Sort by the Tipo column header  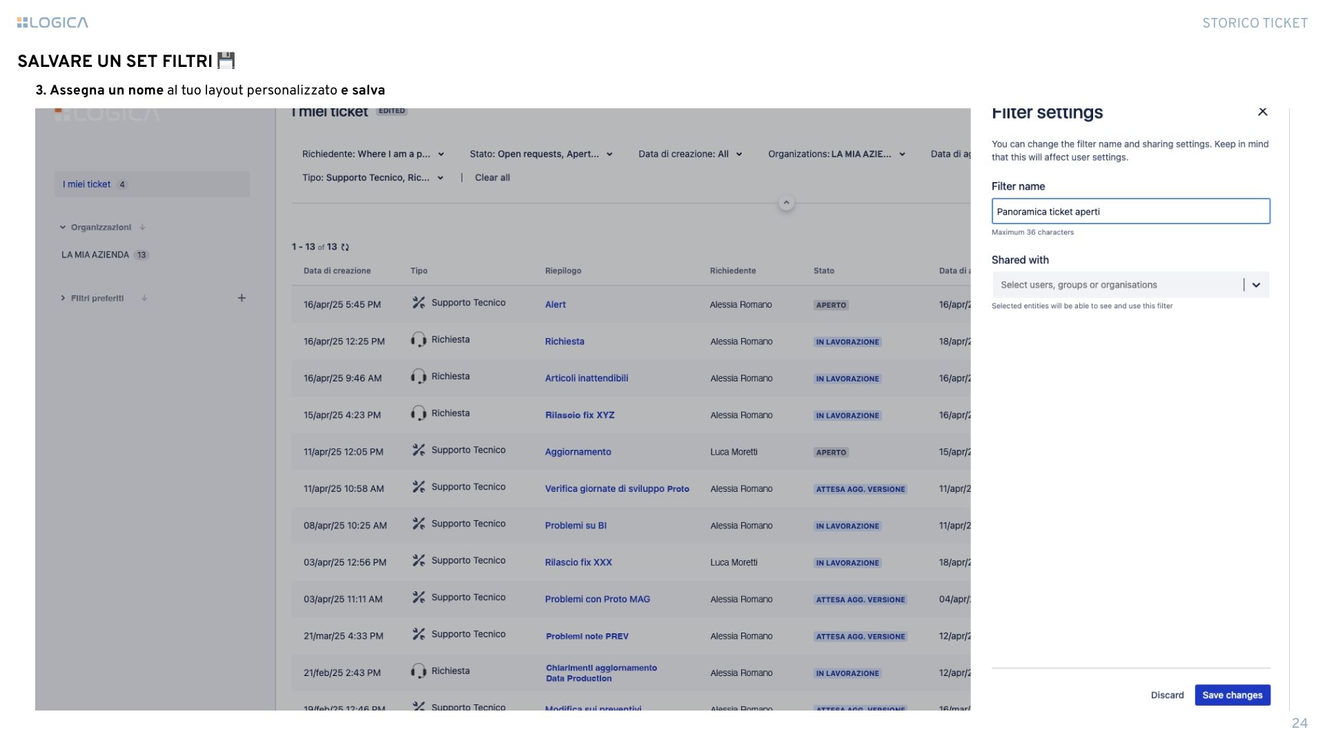point(419,270)
